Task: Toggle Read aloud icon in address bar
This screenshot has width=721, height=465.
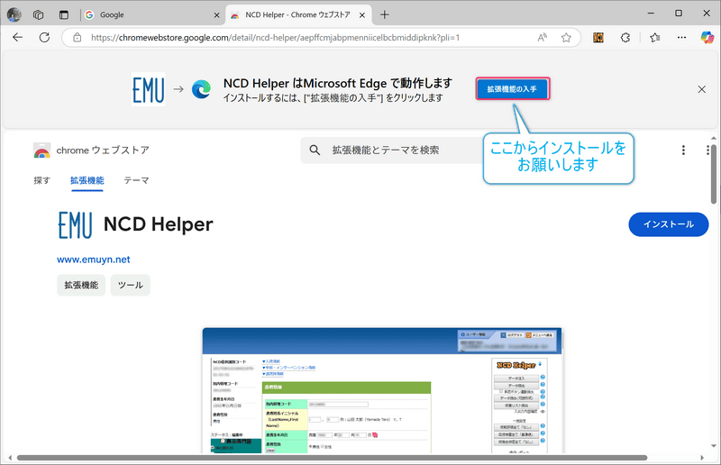Action: click(x=543, y=38)
